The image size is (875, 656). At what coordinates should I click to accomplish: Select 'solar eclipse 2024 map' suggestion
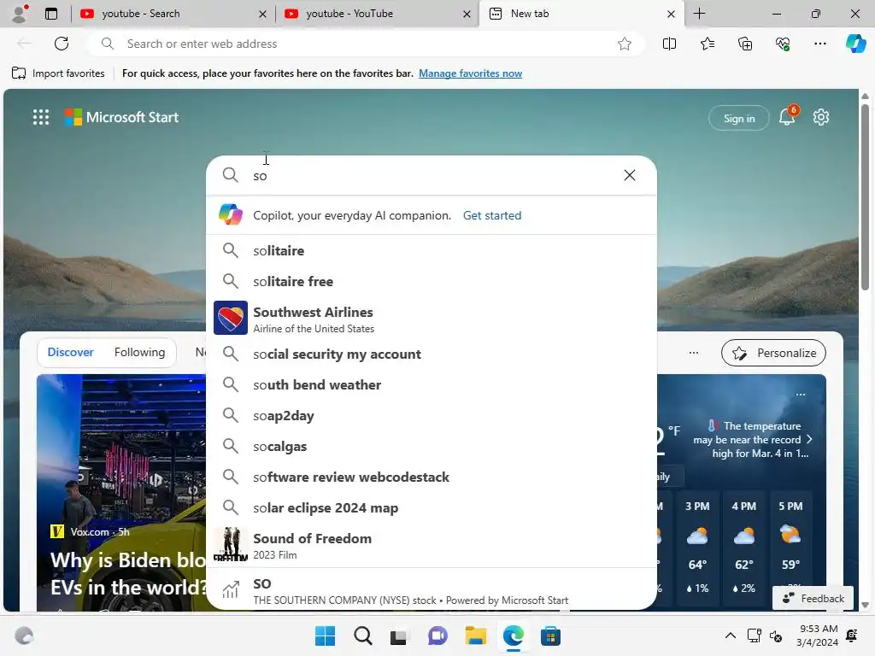point(431,507)
